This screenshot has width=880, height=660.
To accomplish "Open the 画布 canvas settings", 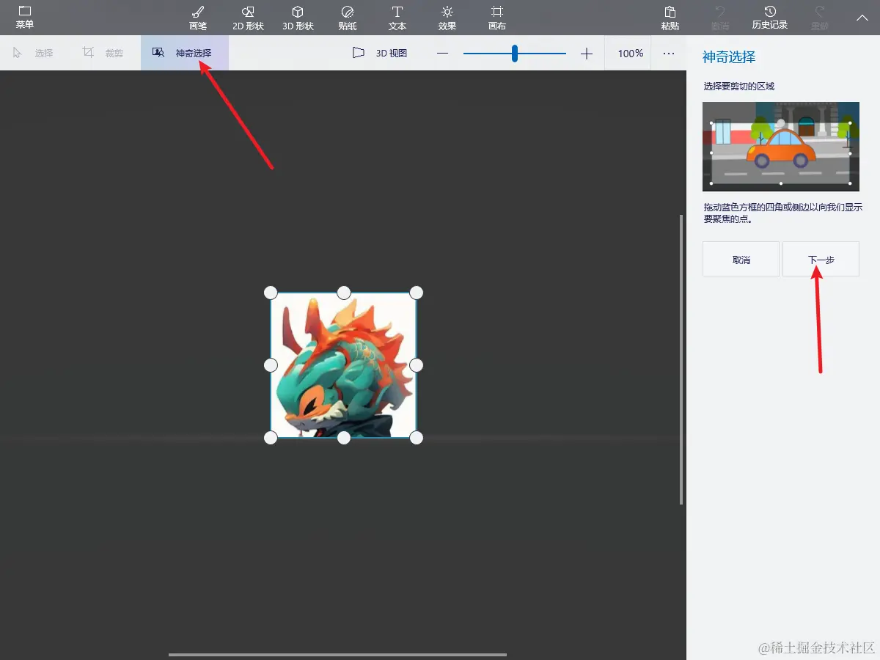I will click(497, 18).
